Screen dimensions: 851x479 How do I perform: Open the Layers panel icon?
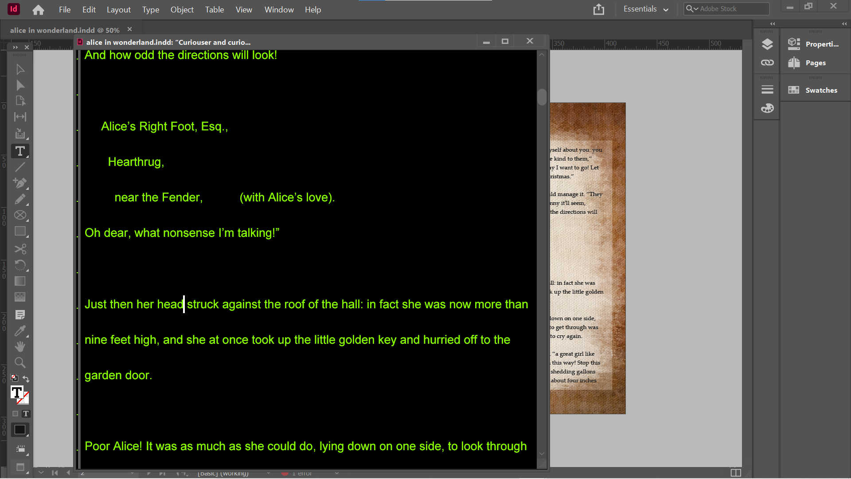[767, 44]
